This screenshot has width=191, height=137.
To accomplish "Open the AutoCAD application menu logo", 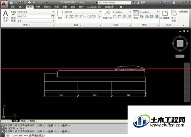I will tap(4, 4).
